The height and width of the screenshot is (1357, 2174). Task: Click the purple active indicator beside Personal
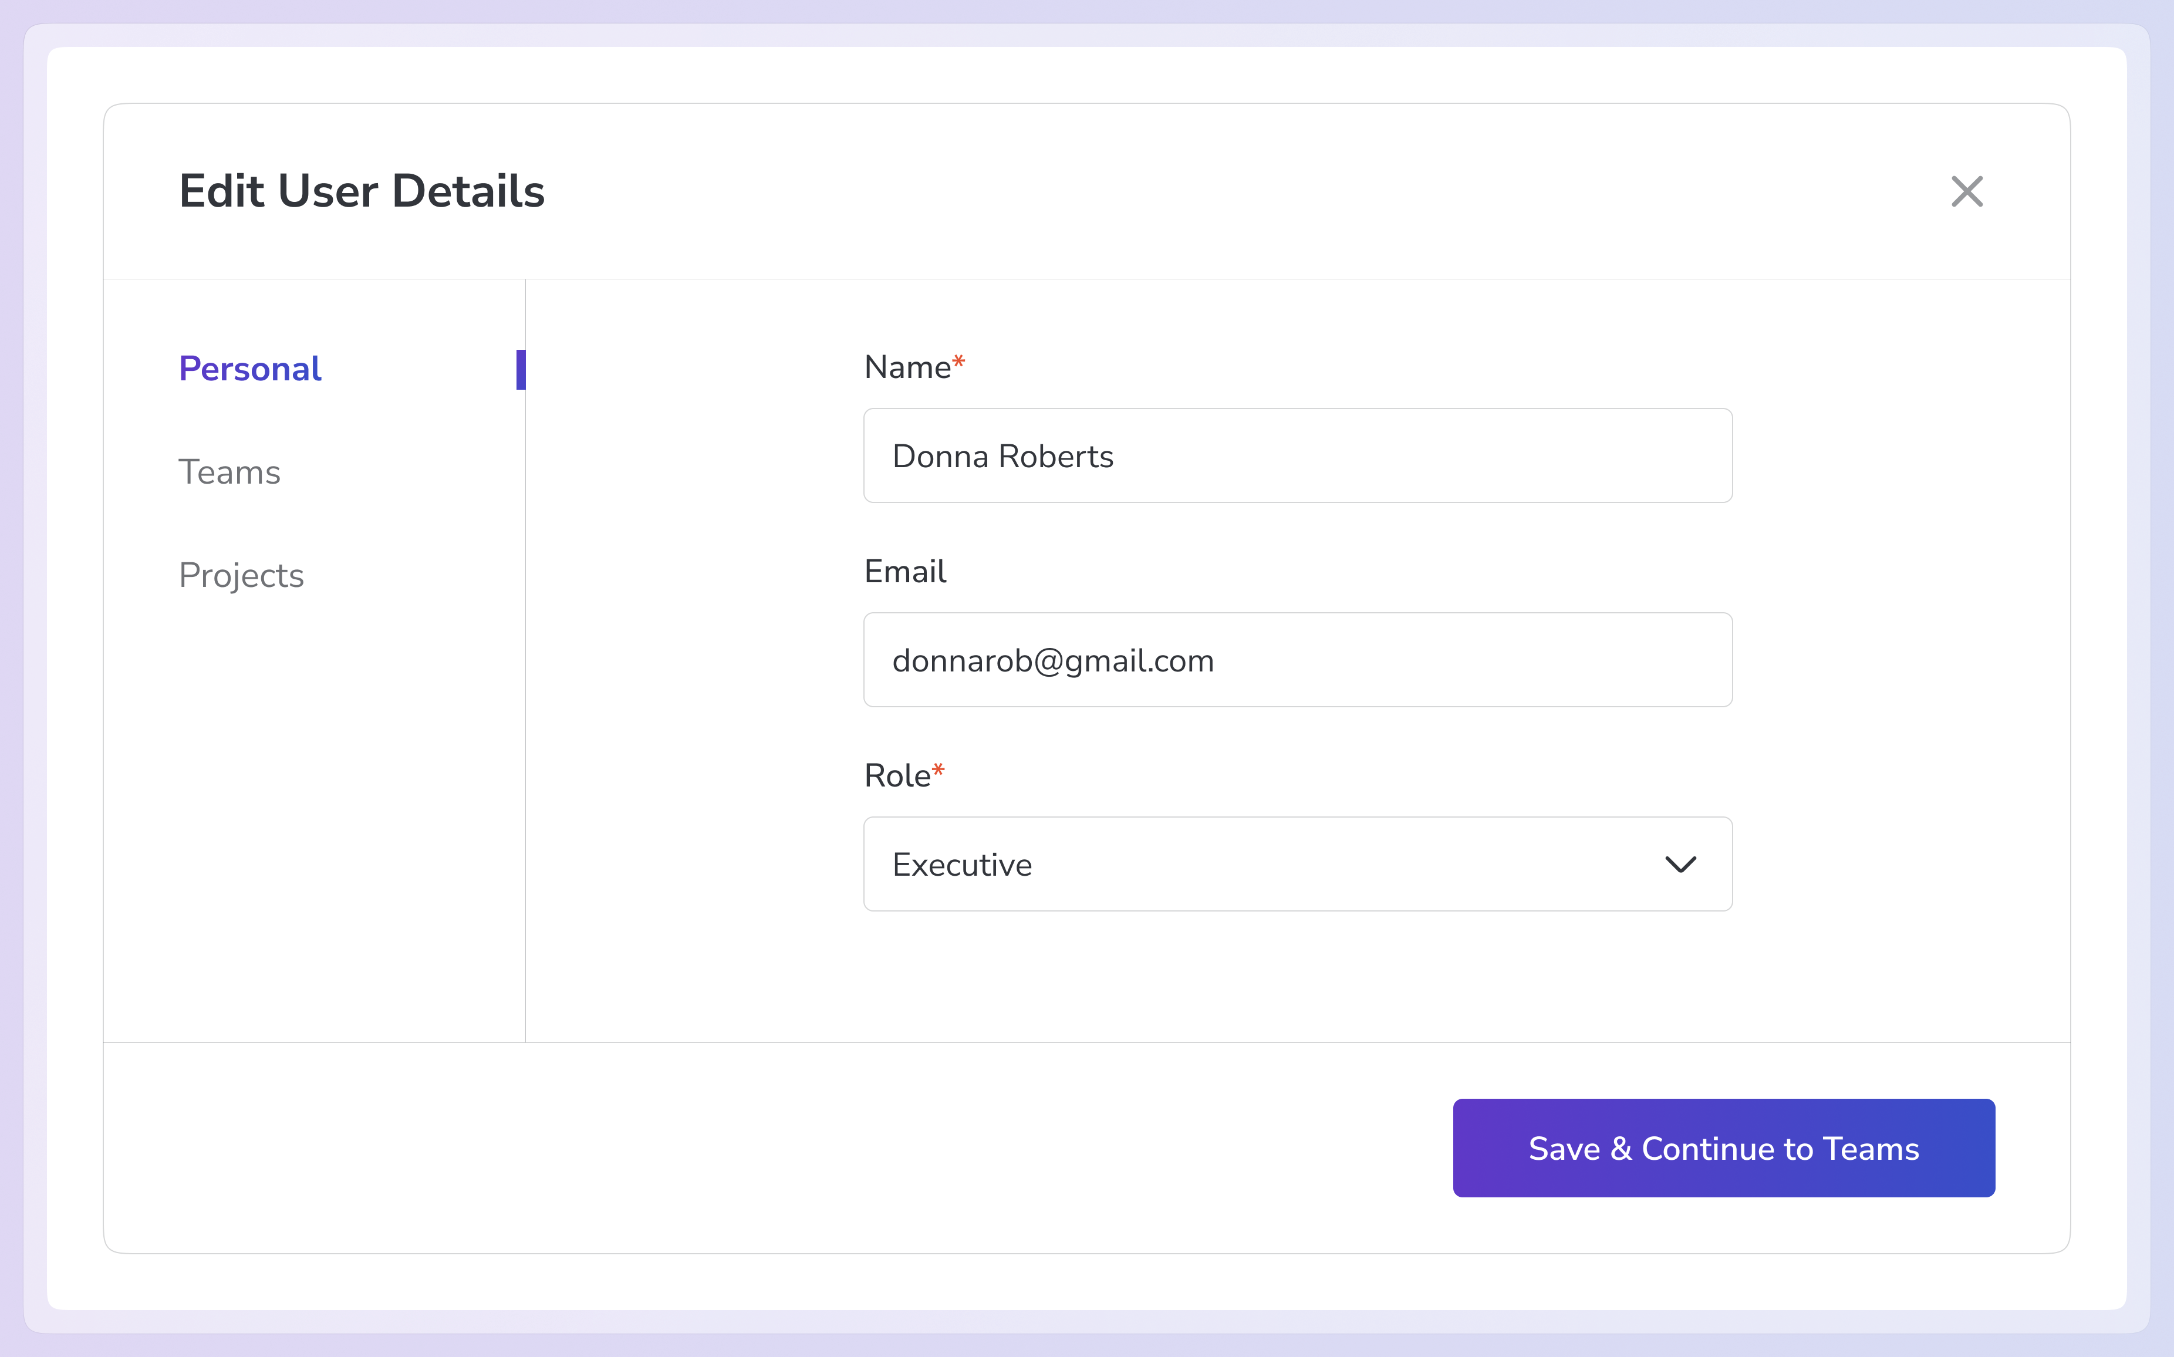click(x=521, y=370)
